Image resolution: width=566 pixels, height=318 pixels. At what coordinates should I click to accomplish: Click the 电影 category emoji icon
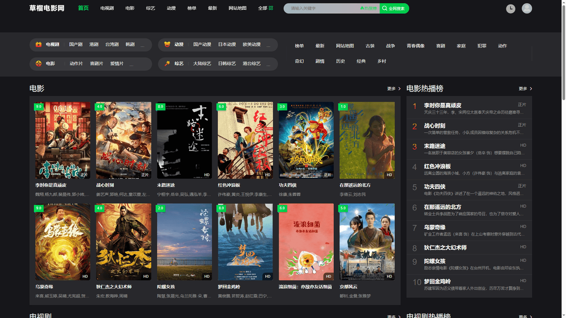click(x=39, y=63)
